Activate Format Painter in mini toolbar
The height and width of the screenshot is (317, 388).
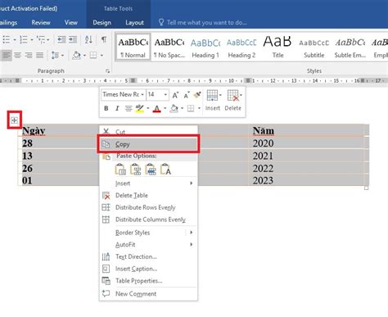[197, 95]
